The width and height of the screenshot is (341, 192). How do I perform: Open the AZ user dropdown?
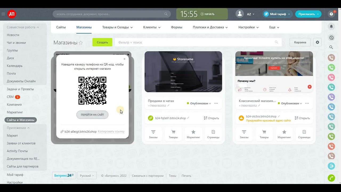tap(251, 14)
